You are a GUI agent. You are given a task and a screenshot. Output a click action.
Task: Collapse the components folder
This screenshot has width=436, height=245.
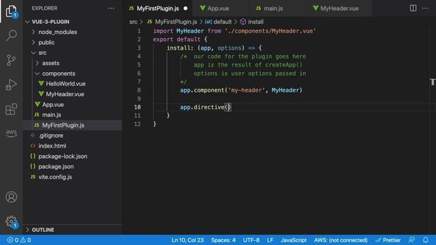[72, 73]
